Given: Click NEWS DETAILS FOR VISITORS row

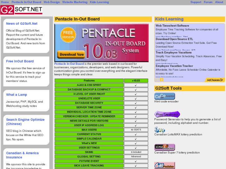Looking at the screenshot, I should (101, 121).
